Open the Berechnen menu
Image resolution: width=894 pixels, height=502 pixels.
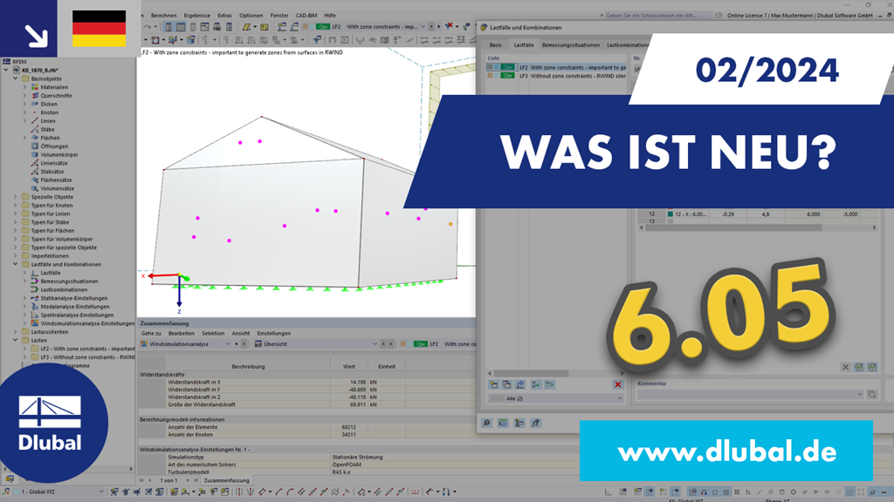[163, 16]
